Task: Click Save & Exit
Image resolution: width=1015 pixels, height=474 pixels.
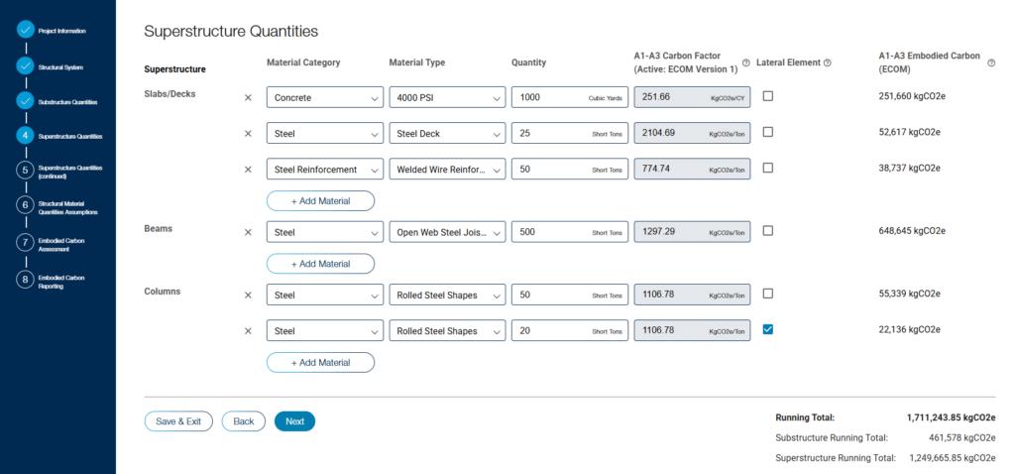Action: tap(178, 421)
